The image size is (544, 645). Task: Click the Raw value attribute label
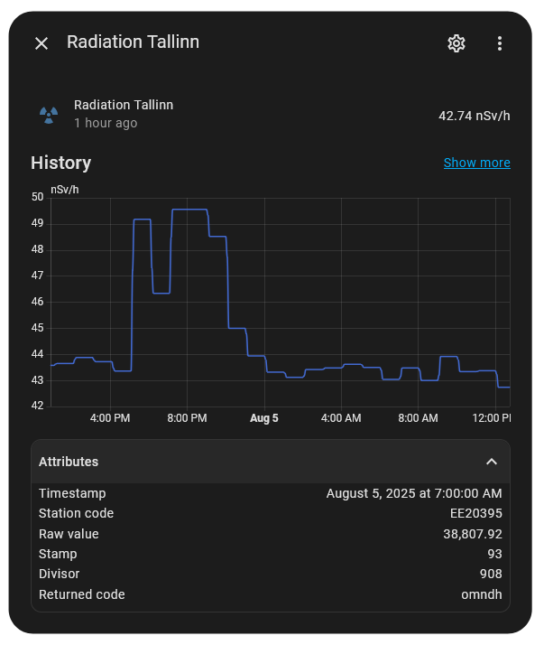coord(69,534)
